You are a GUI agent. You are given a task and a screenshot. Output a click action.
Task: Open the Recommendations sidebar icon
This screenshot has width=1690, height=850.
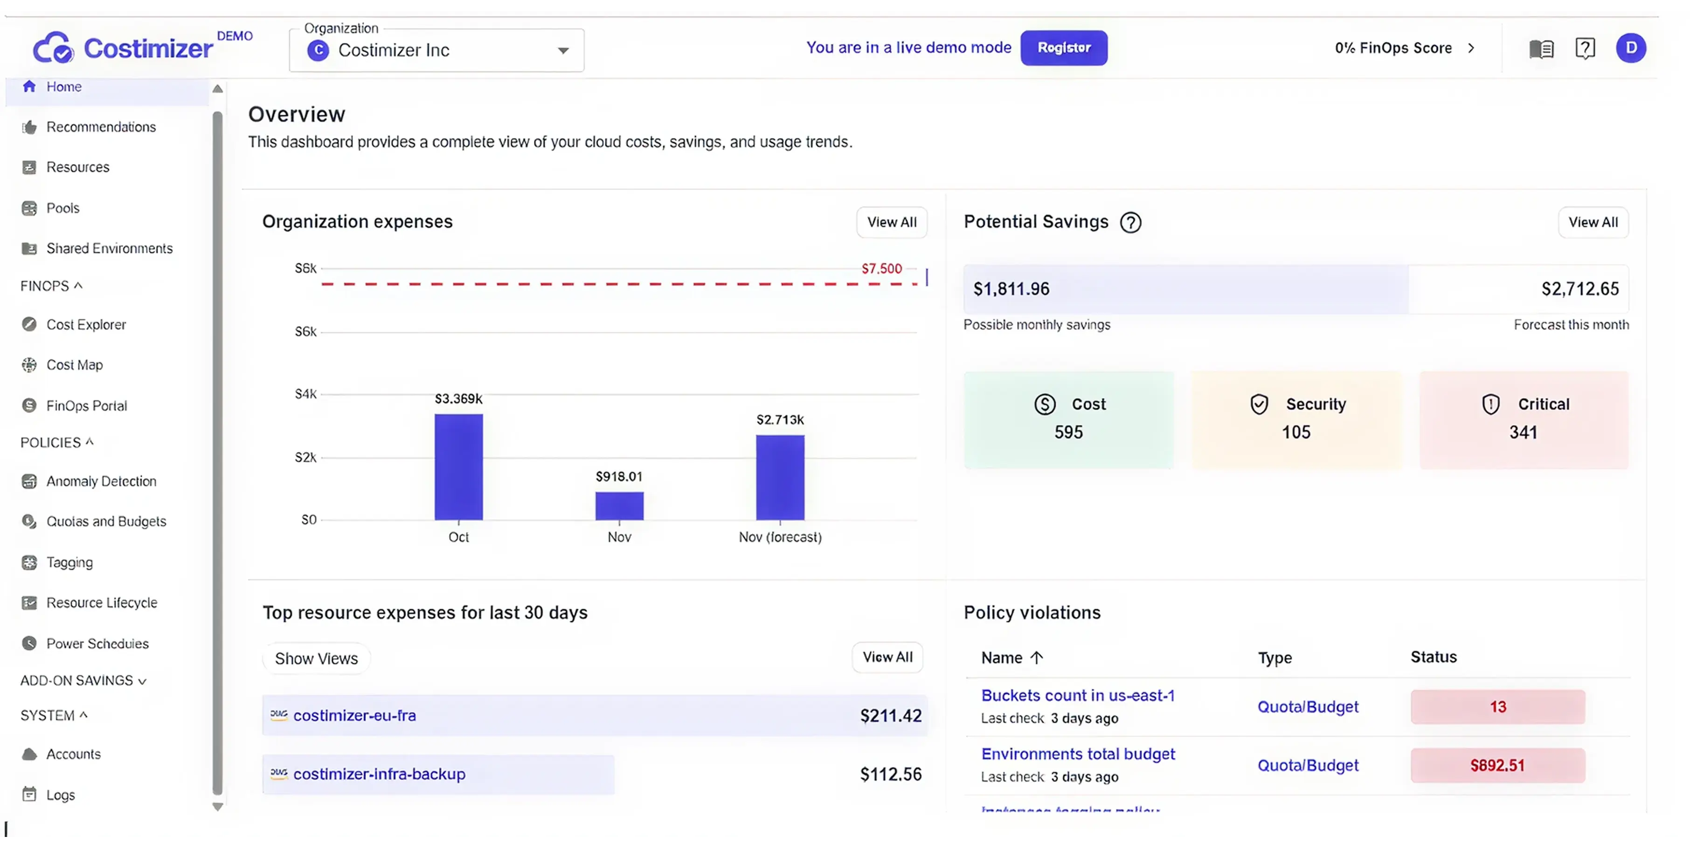click(29, 126)
